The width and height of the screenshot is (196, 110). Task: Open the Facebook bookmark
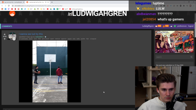(x=6, y=9)
